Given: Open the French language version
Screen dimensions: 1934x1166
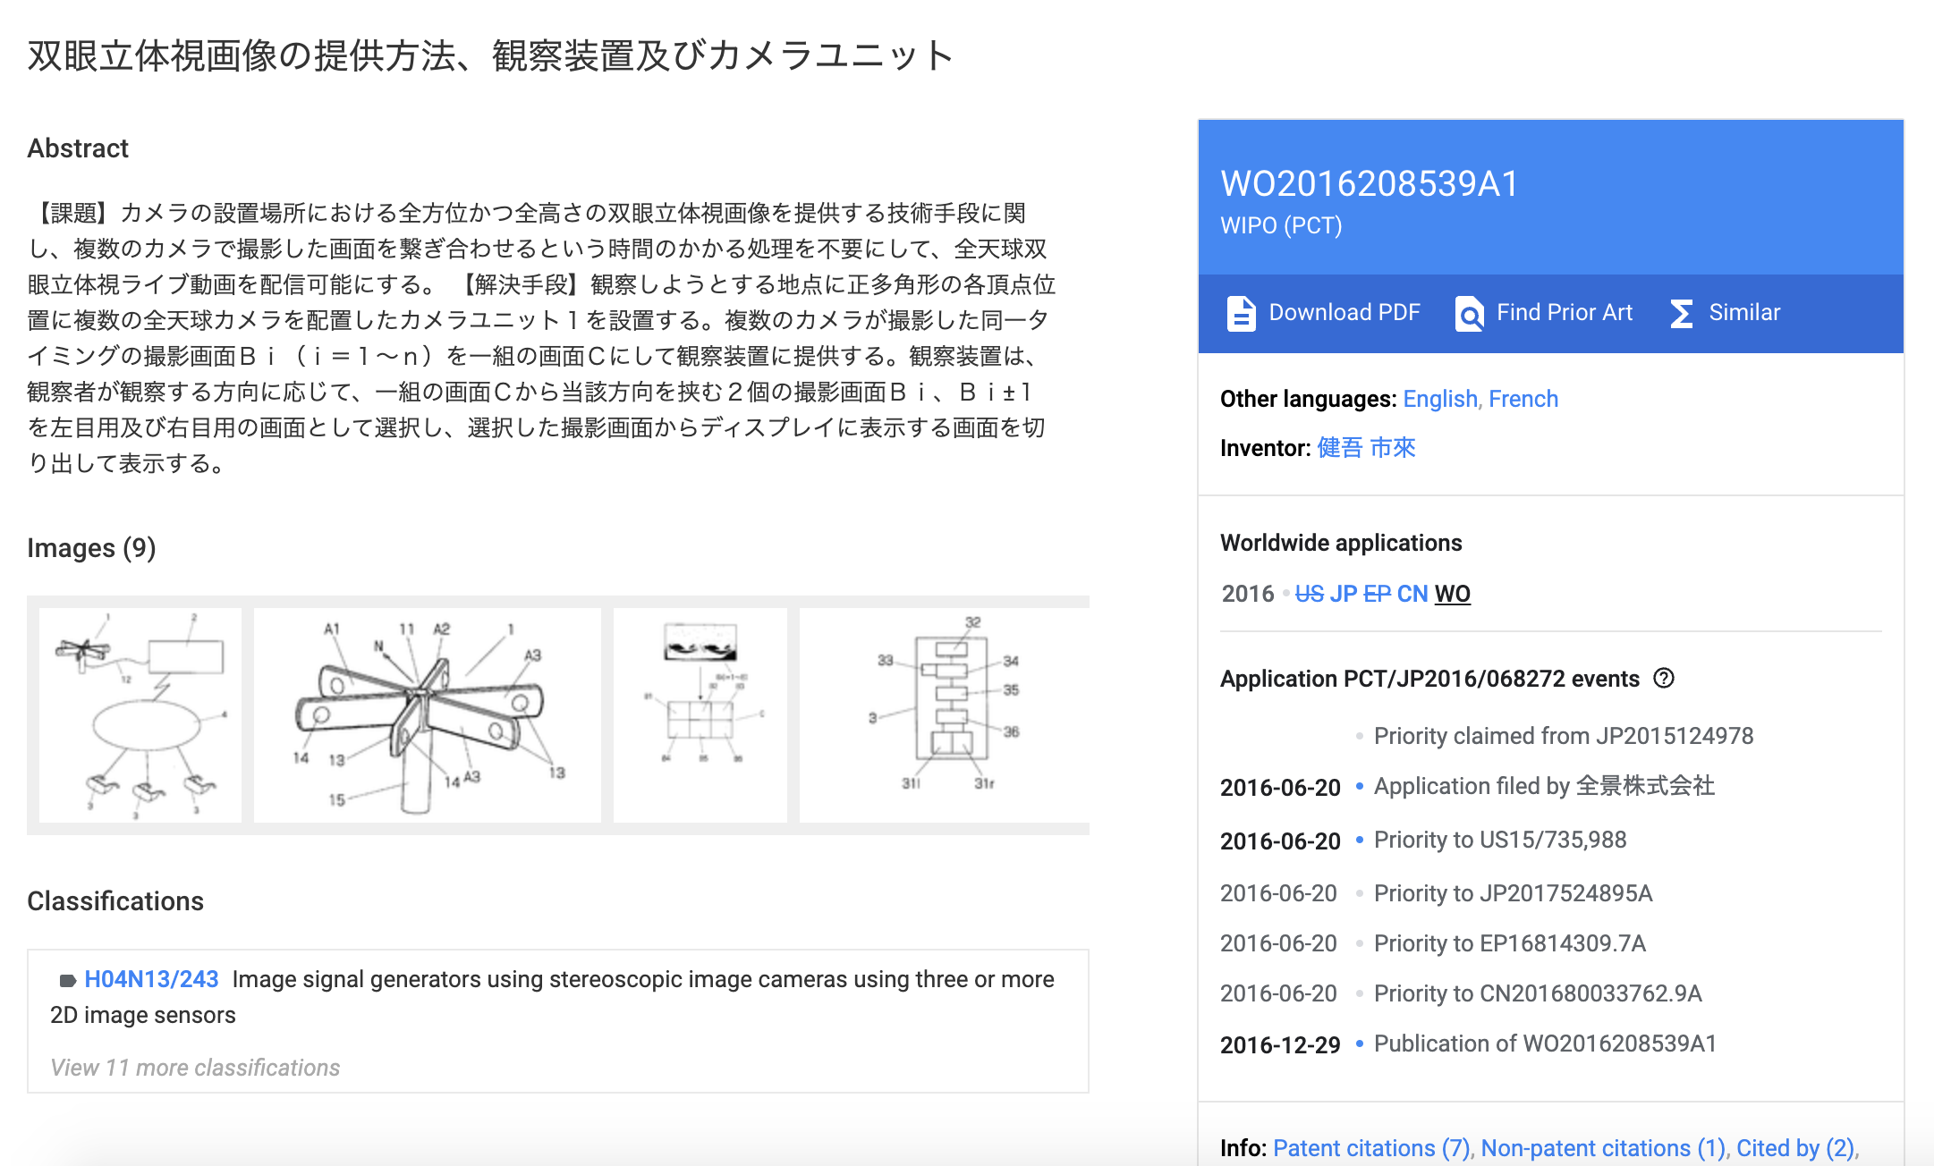Looking at the screenshot, I should (x=1523, y=399).
